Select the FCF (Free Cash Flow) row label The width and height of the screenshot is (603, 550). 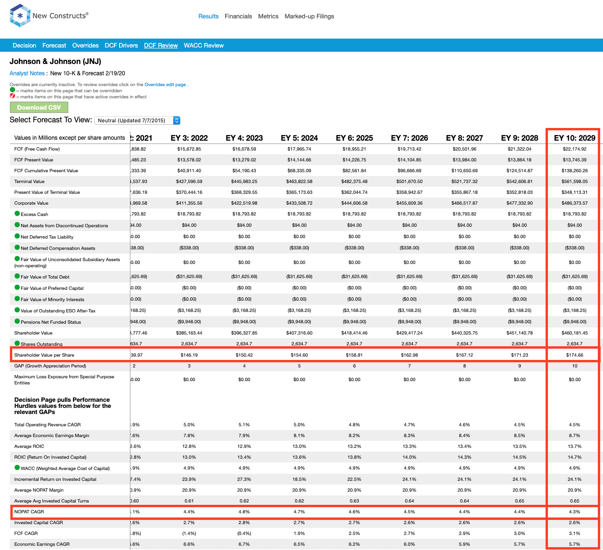(37, 149)
